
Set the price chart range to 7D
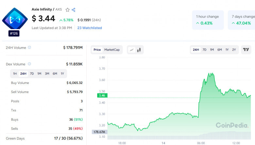(204, 50)
